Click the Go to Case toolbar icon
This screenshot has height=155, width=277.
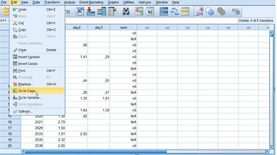click(x=80, y=12)
